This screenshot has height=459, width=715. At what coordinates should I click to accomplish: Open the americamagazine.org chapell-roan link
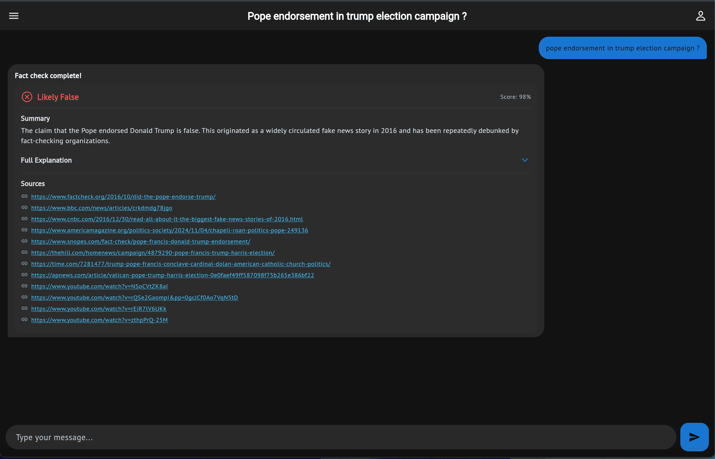click(x=169, y=231)
